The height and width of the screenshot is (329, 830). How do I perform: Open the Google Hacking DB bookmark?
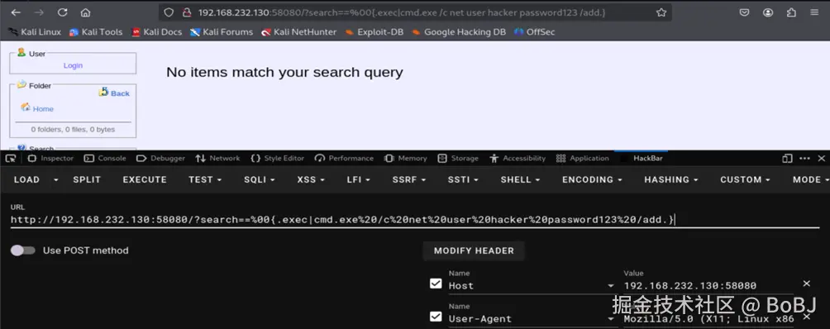pyautogui.click(x=459, y=31)
